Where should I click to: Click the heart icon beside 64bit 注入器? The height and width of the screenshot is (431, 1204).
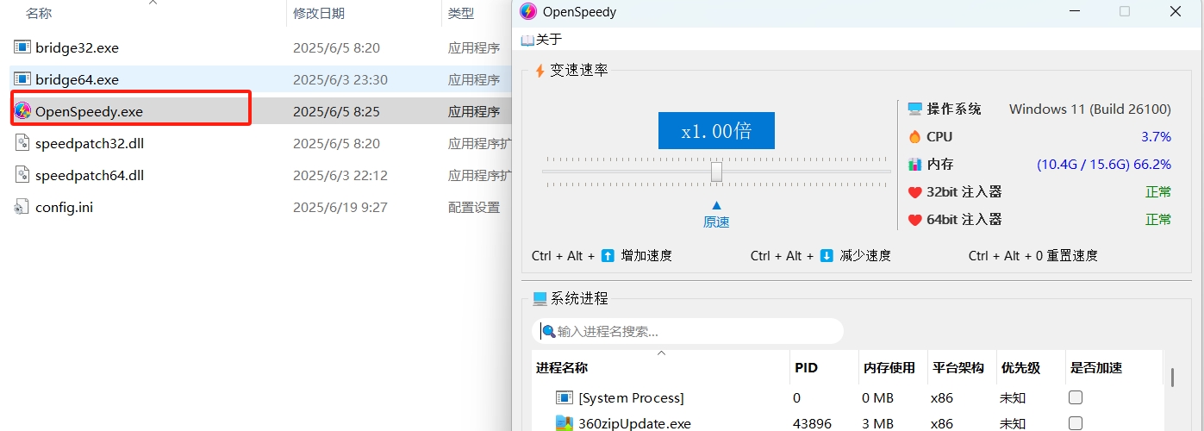pyautogui.click(x=914, y=220)
